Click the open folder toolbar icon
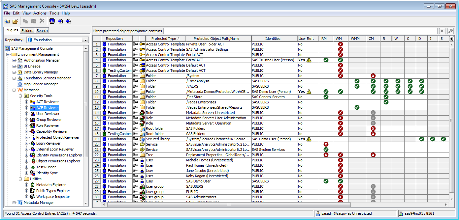 pos(15,21)
